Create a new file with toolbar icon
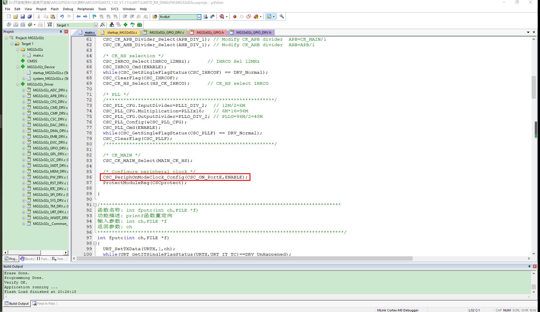The image size is (540, 312). point(9,17)
